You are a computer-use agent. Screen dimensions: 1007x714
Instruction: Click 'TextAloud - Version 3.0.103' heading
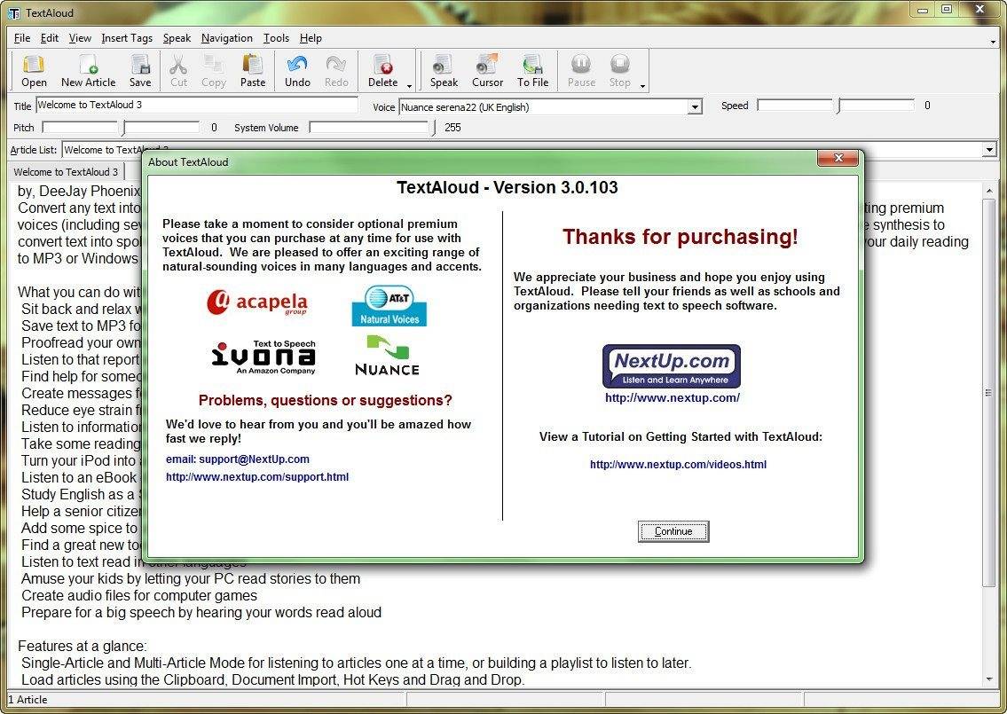click(x=507, y=187)
